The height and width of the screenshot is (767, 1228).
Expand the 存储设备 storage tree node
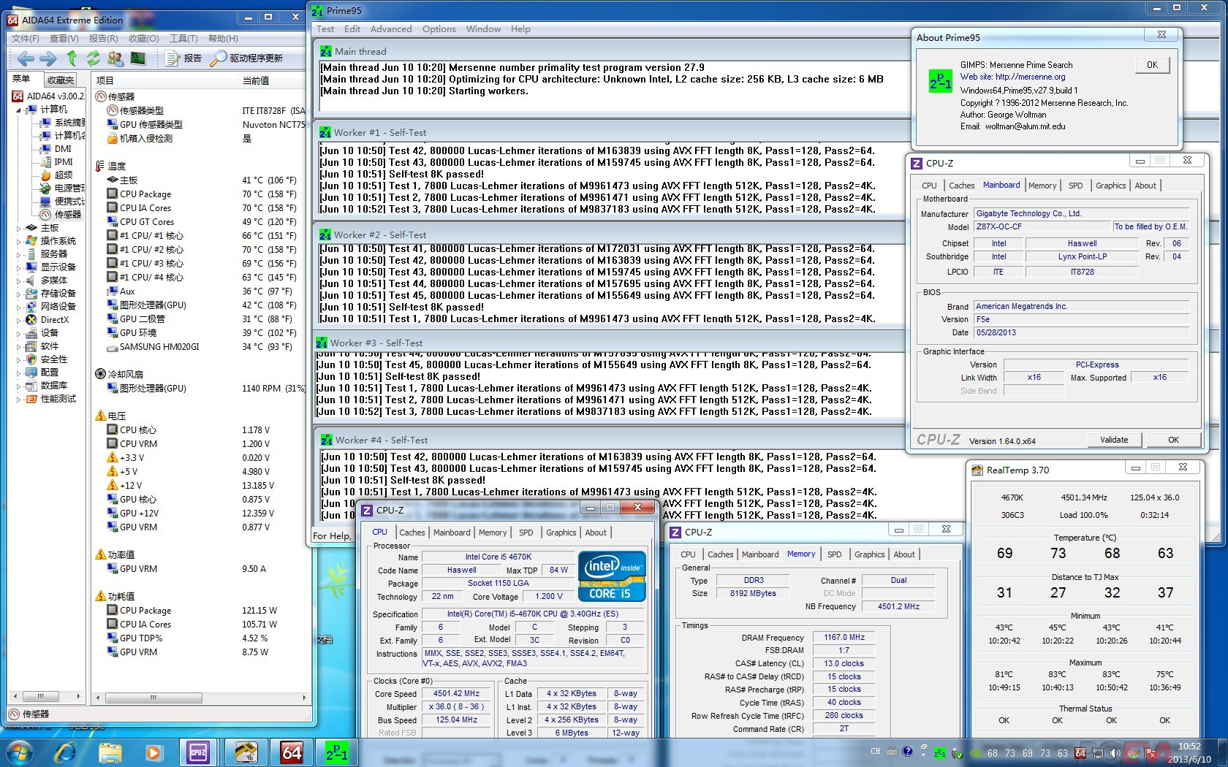[19, 294]
